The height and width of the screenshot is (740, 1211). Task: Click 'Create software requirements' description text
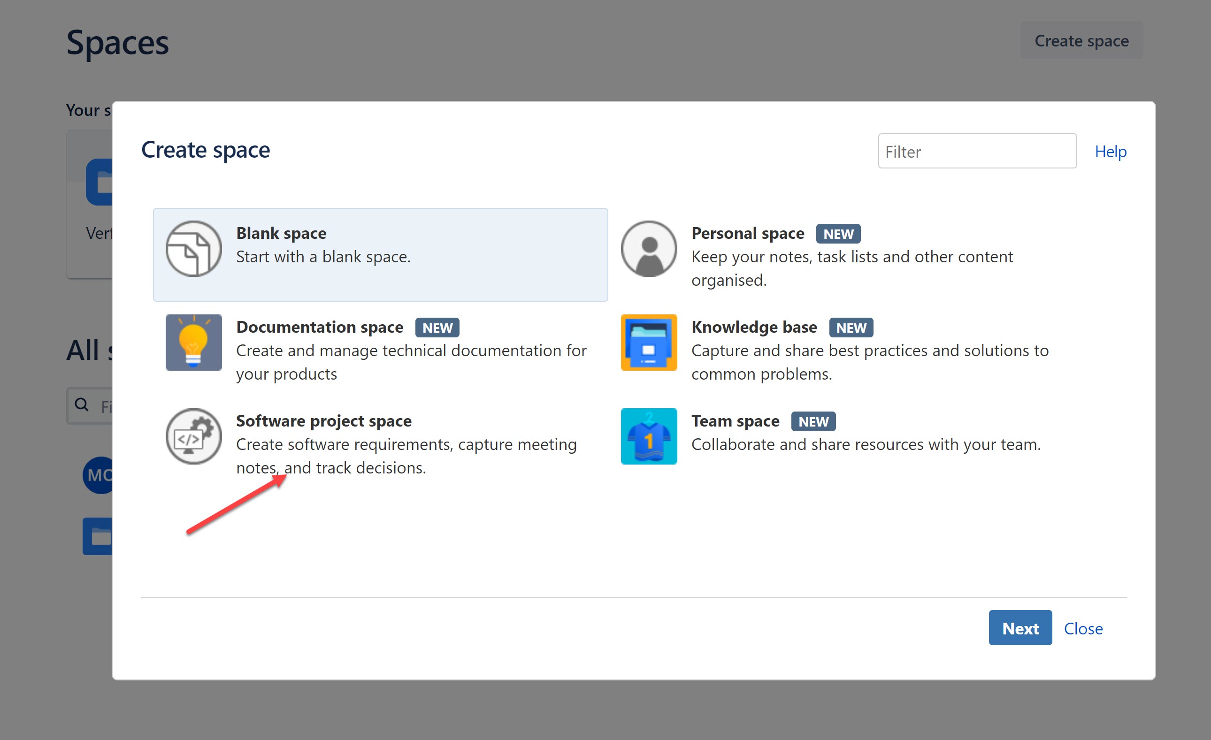click(406, 456)
